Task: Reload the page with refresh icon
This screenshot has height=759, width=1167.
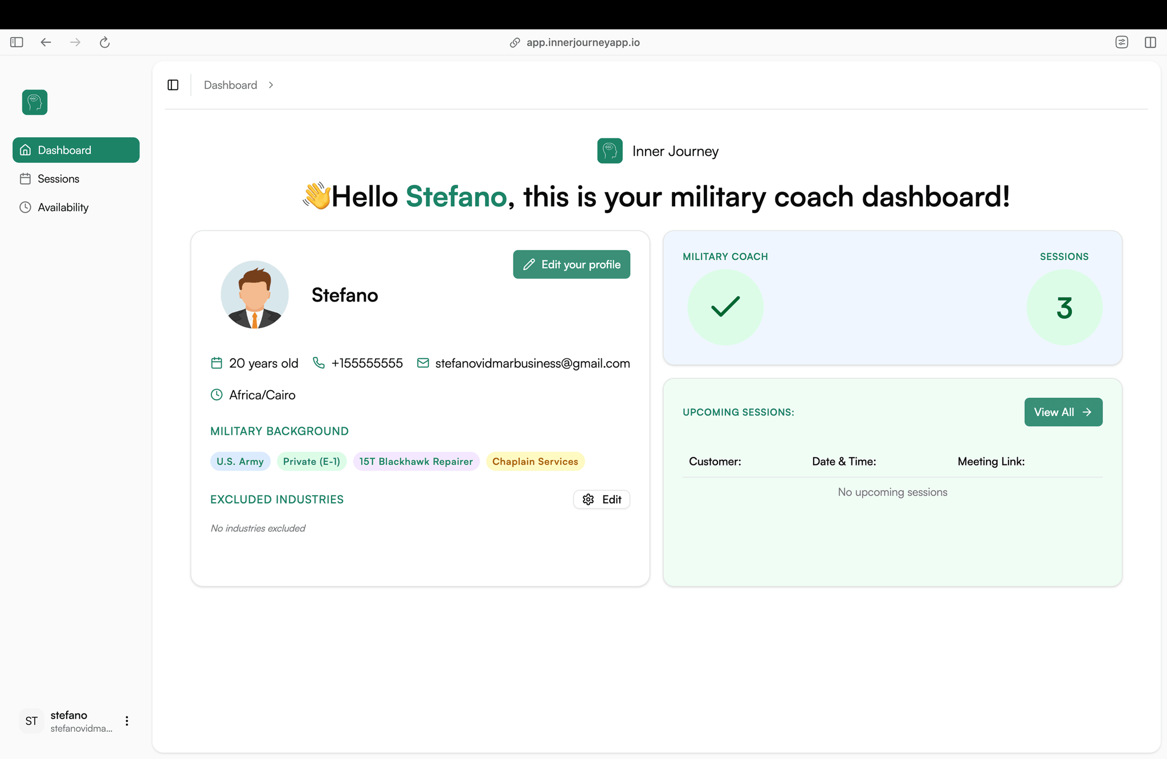Action: coord(104,42)
